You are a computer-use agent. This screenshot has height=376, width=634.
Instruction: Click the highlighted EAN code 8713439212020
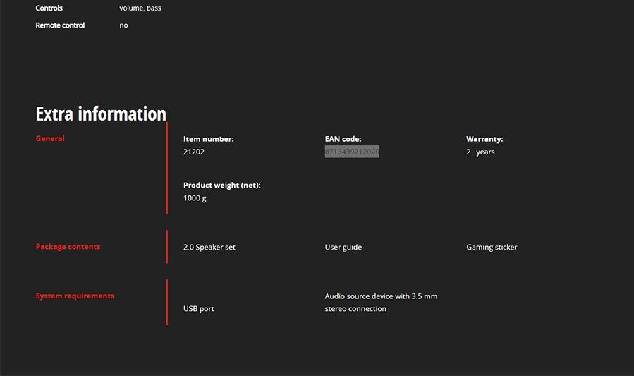tap(352, 152)
